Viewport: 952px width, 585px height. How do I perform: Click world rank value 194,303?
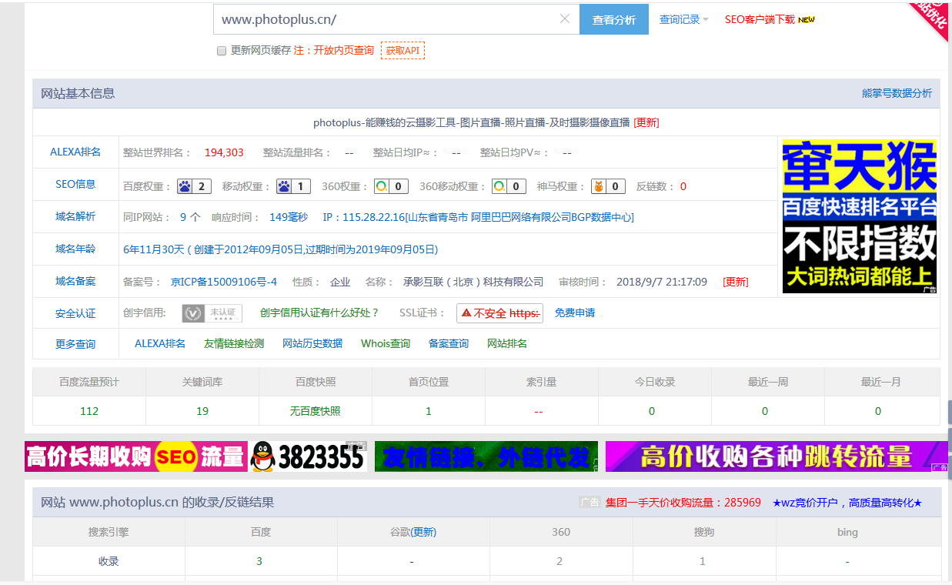[224, 152]
